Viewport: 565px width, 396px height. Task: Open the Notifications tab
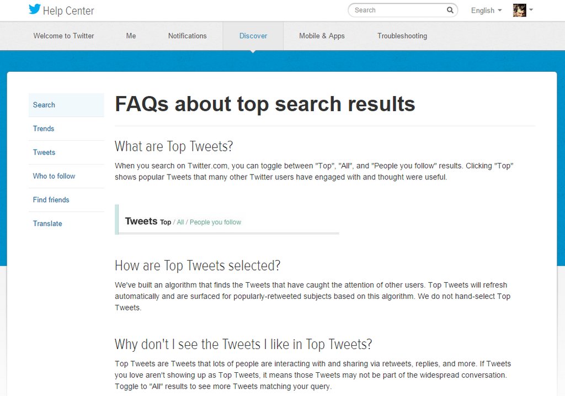point(188,36)
